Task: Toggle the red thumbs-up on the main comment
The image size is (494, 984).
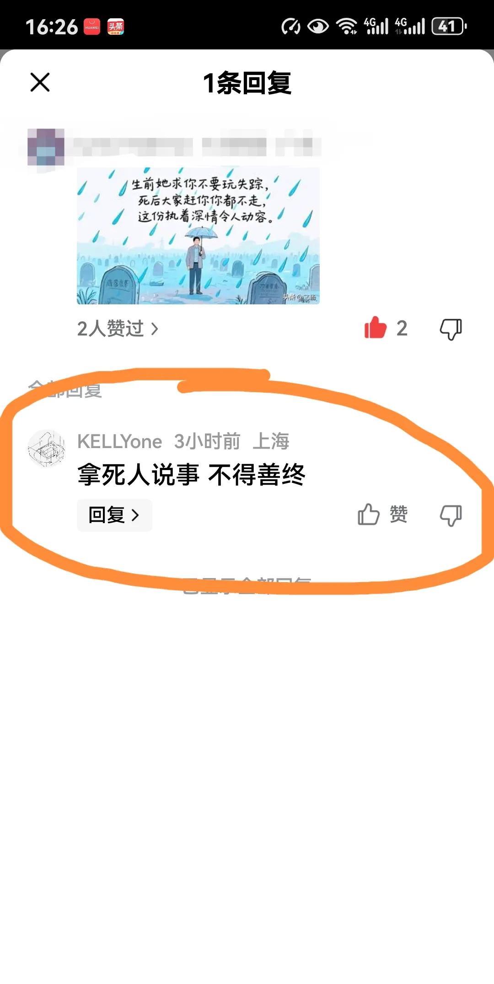Action: 375,328
